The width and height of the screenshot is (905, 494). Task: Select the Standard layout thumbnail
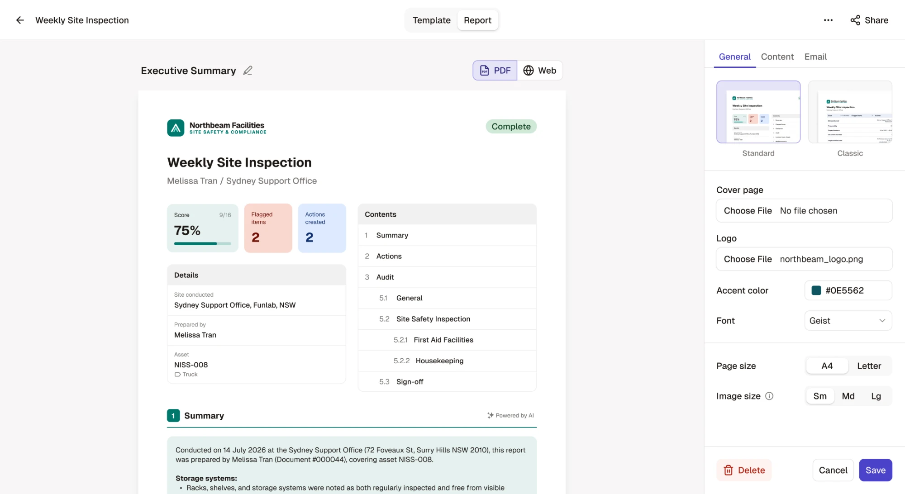coord(758,112)
